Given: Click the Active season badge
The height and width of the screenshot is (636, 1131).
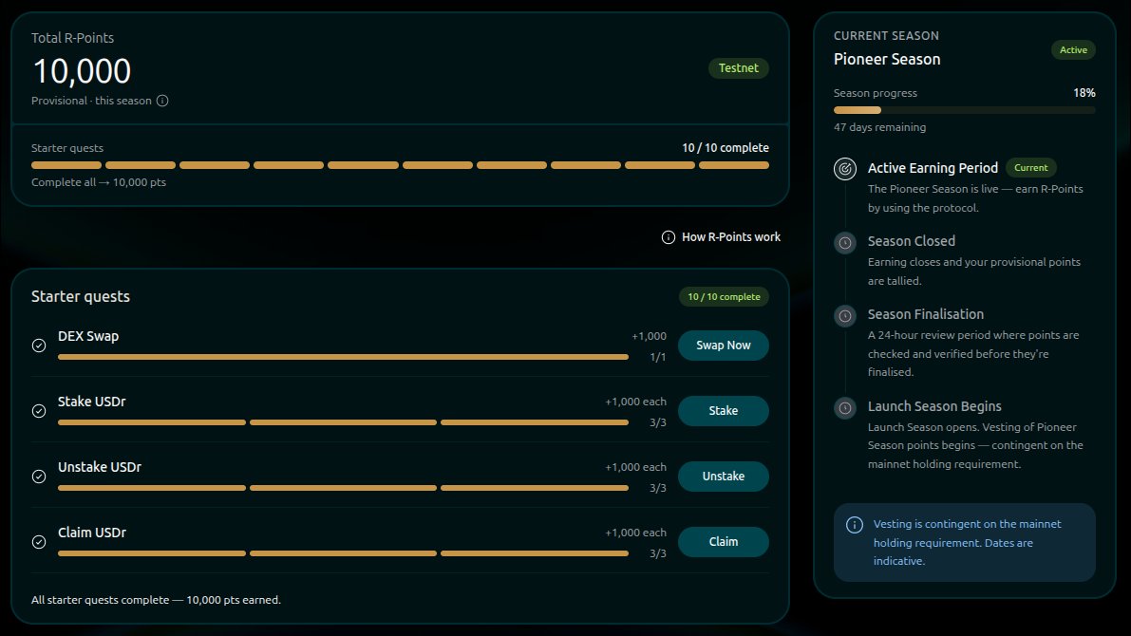Looking at the screenshot, I should click(x=1073, y=49).
